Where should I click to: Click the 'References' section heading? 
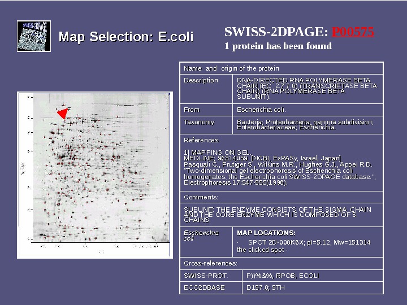click(201, 140)
